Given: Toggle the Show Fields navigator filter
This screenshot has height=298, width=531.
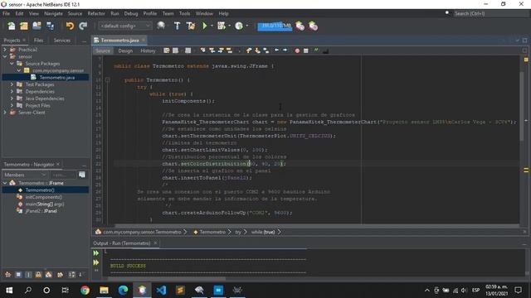Looking at the screenshot, I should coord(18,275).
